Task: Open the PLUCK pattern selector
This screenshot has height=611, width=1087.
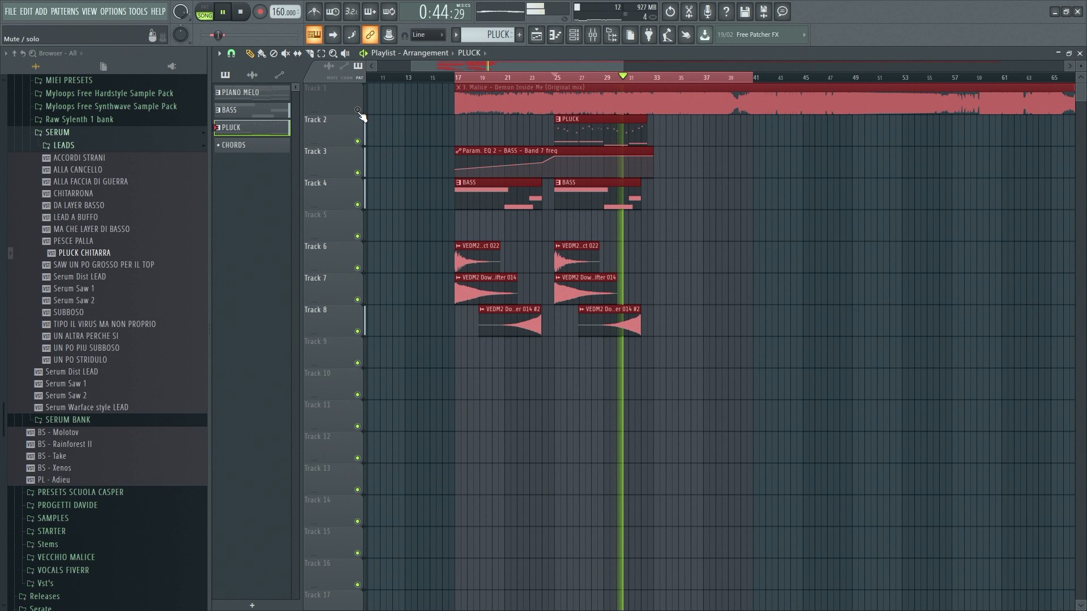Action: click(x=487, y=35)
